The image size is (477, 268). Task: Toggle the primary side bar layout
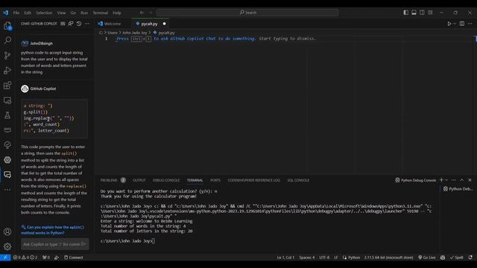(405, 13)
